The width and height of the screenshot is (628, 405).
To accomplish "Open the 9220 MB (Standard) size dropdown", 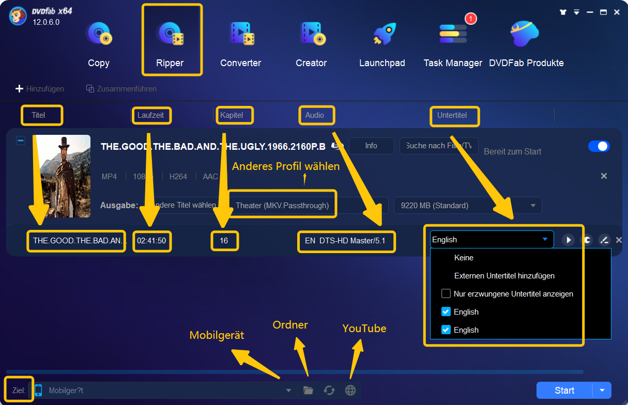I will [x=468, y=205].
